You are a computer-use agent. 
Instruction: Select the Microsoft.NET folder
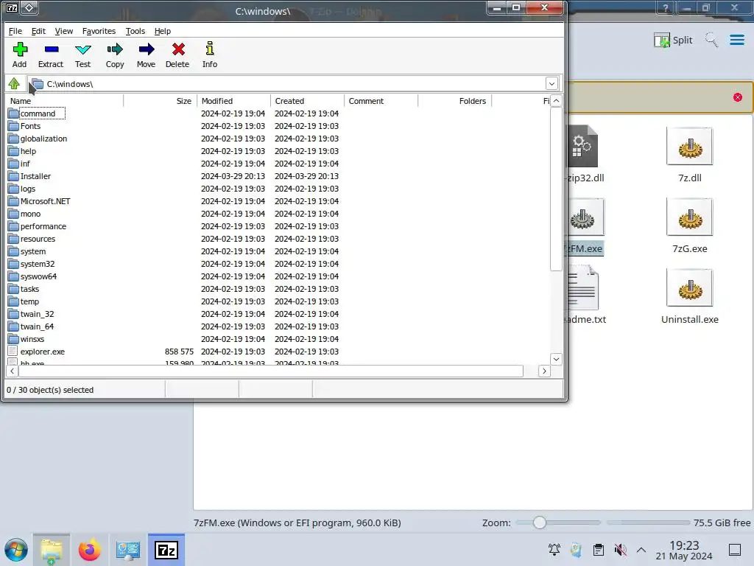tap(45, 201)
